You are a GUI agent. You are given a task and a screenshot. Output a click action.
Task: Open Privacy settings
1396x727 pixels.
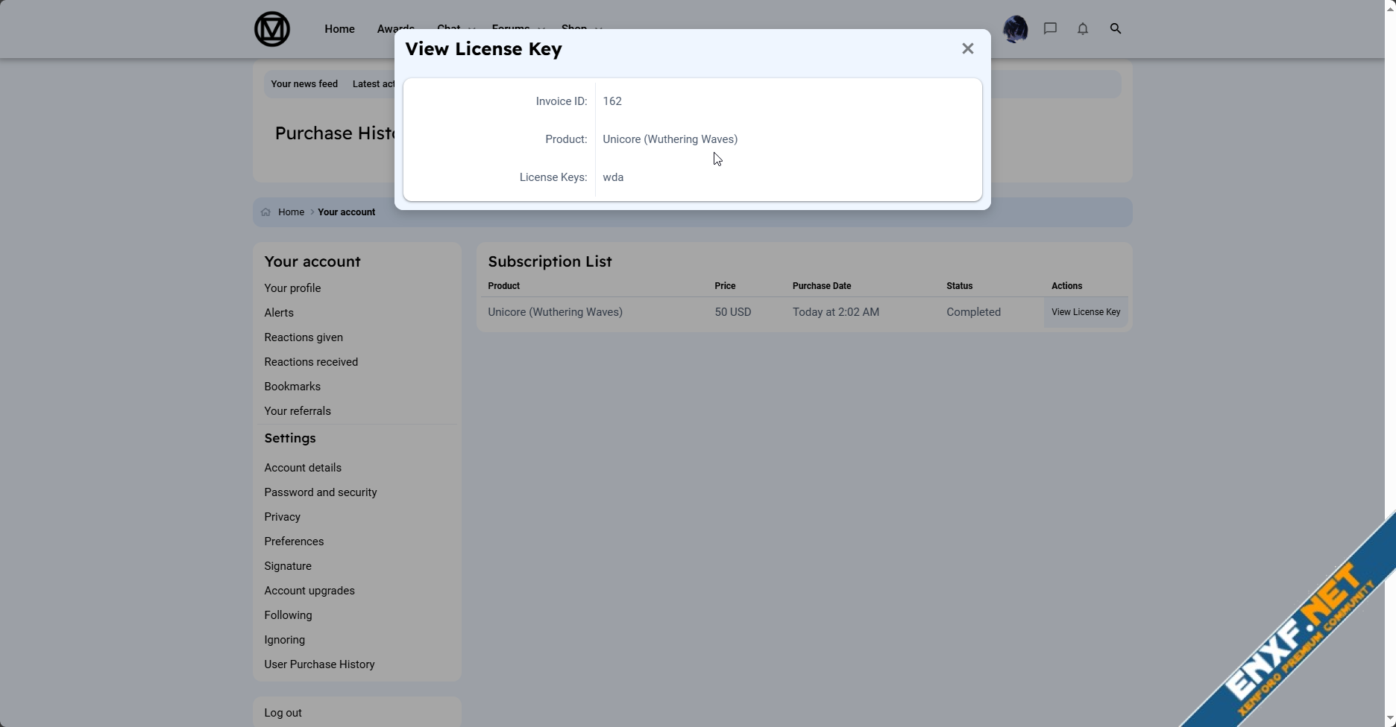coord(283,517)
